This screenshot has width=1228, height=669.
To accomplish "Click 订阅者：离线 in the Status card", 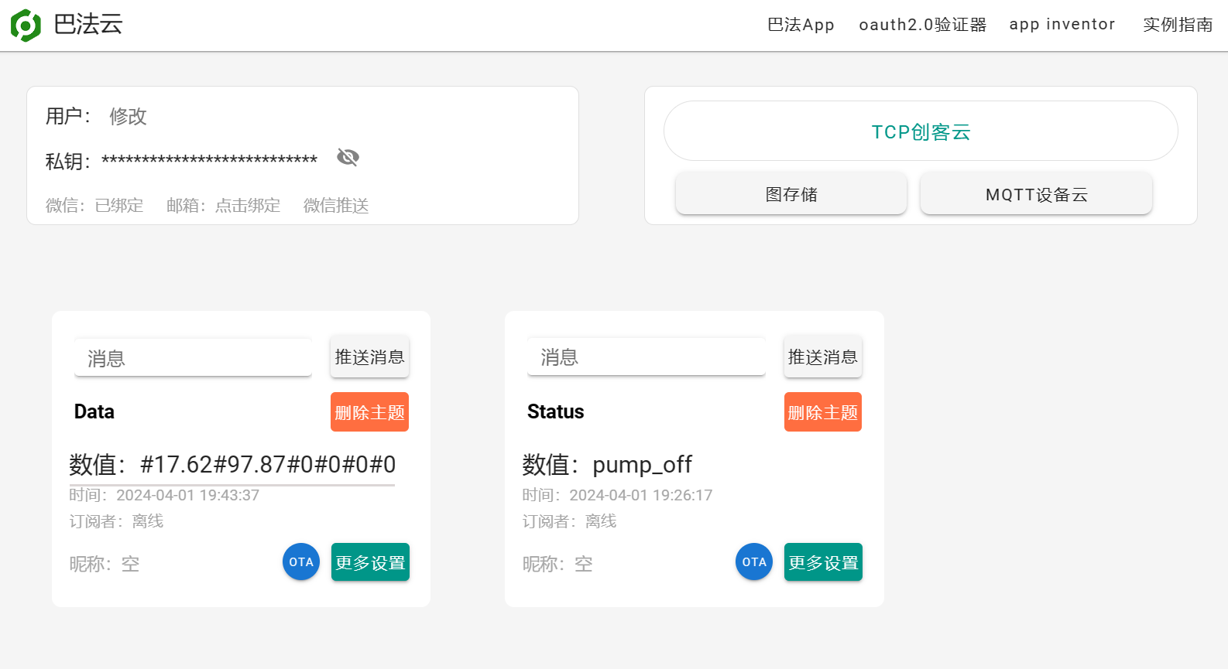I will pos(569,521).
